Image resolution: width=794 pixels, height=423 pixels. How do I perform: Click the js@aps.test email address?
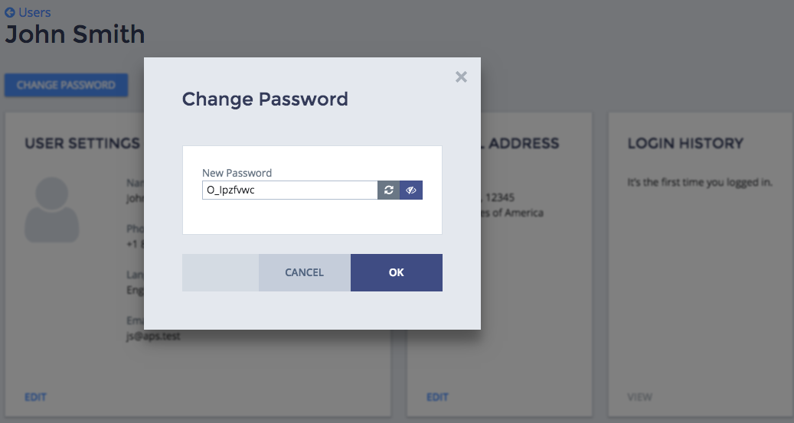coord(154,336)
